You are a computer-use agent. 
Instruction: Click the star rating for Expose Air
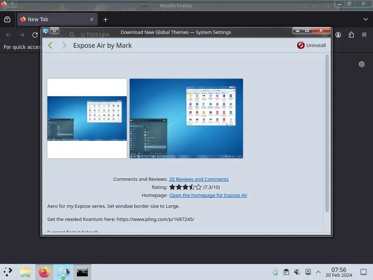point(185,187)
